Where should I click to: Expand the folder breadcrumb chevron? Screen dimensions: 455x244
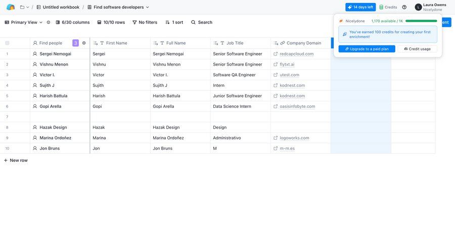(28, 7)
